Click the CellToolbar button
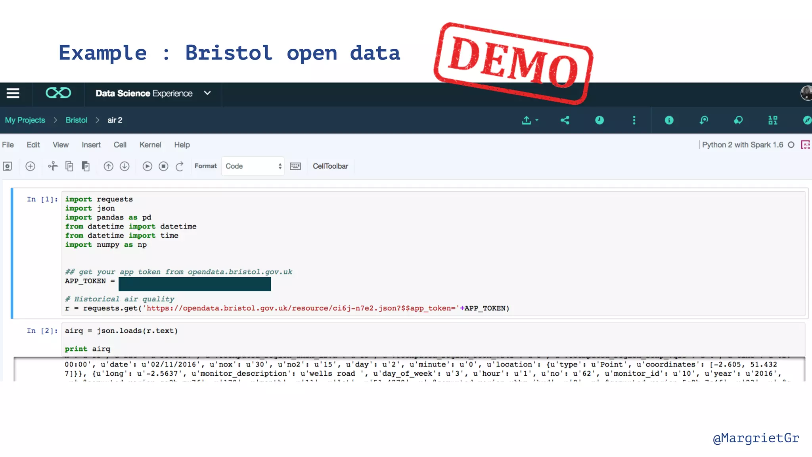The width and height of the screenshot is (812, 457). [x=330, y=166]
